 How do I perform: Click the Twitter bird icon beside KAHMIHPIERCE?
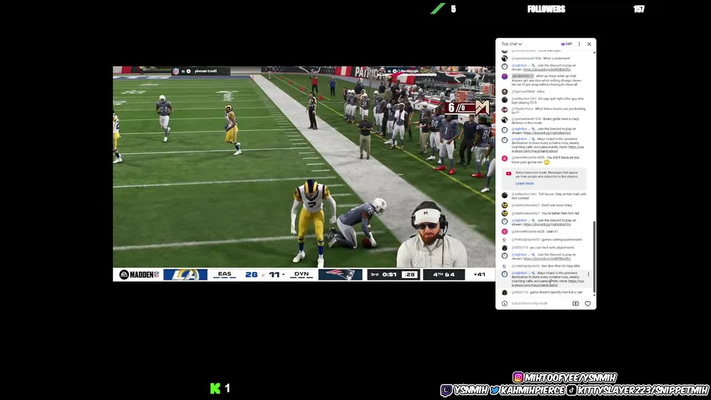pos(494,390)
